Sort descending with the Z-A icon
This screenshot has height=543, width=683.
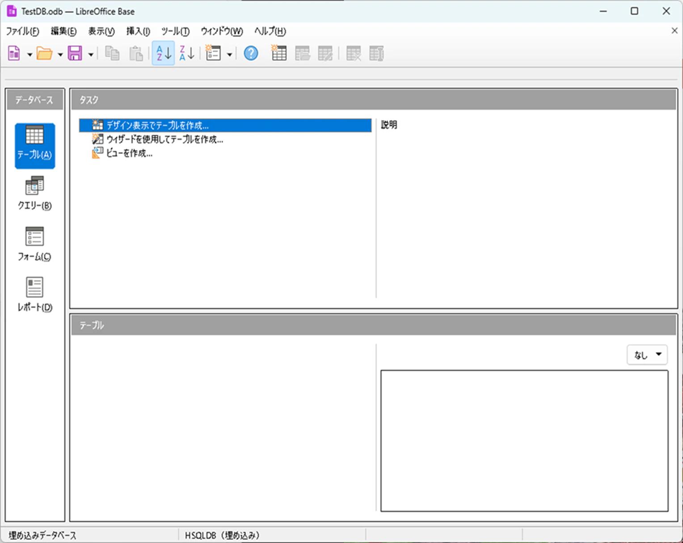187,54
